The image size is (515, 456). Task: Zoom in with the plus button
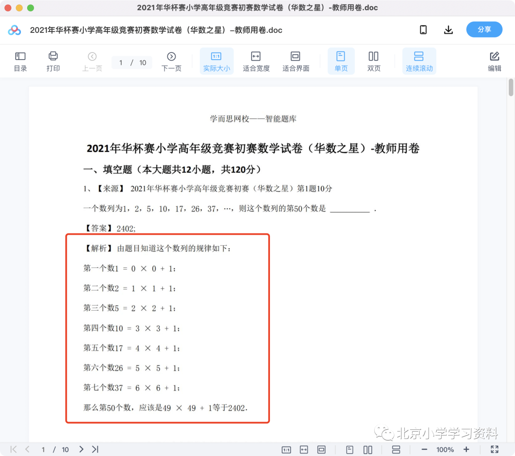[466, 449]
